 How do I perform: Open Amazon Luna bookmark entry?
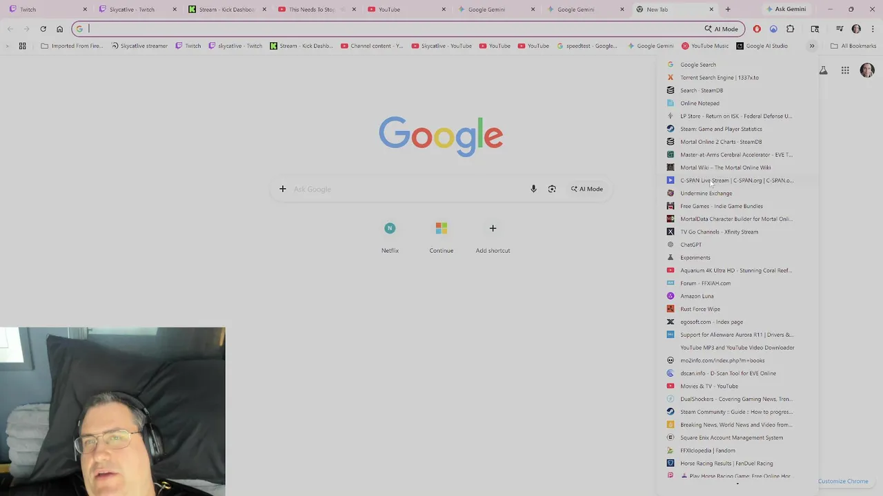tap(737, 296)
